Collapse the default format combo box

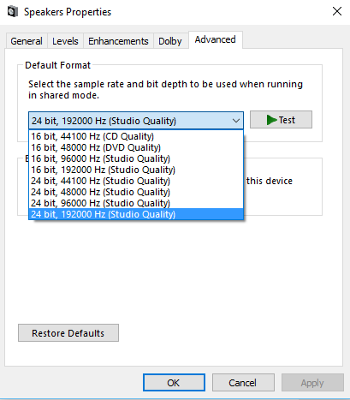pos(136,121)
